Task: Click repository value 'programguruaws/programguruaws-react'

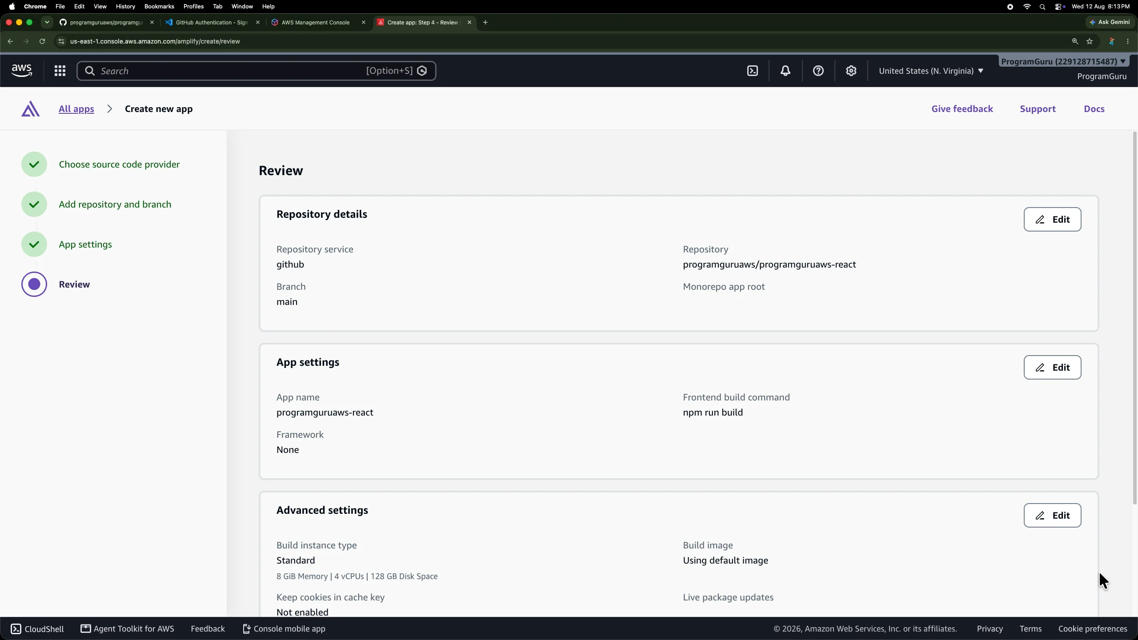Action: click(769, 264)
